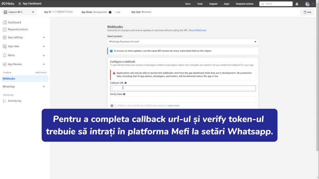Click the App Review shield icon
Viewport: 319px width, 179px height.
click(x=4, y=64)
